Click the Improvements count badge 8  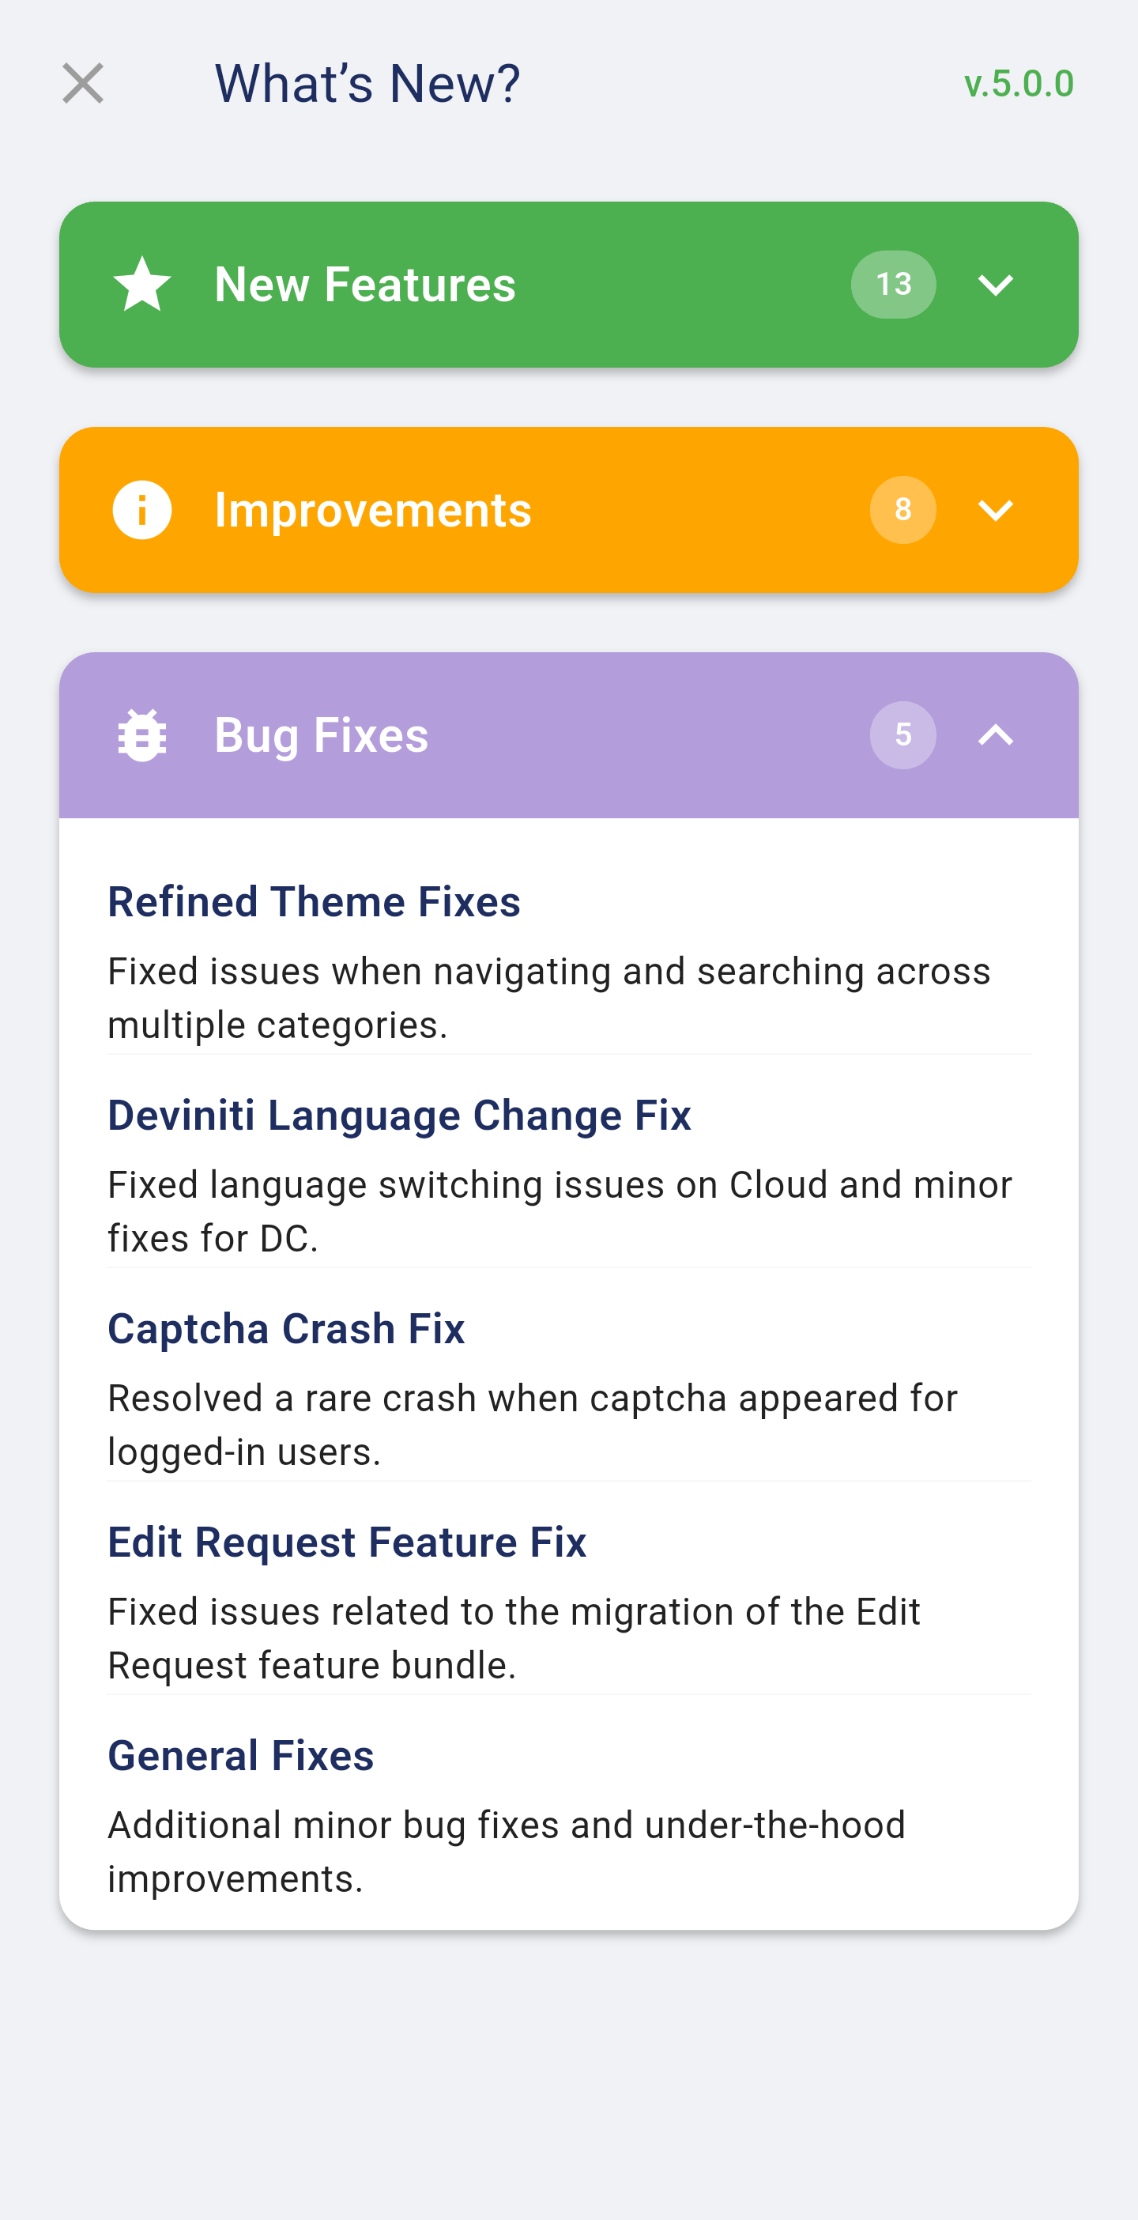[x=902, y=510]
